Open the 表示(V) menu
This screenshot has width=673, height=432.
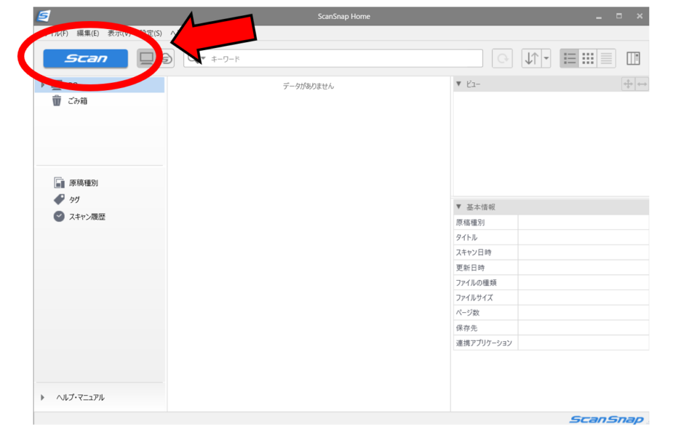coord(118,33)
